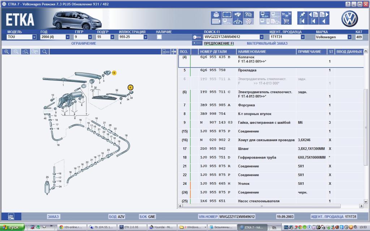Click the list view icon below the printer
Screen dimensions: 370x231
click(x=216, y=21)
